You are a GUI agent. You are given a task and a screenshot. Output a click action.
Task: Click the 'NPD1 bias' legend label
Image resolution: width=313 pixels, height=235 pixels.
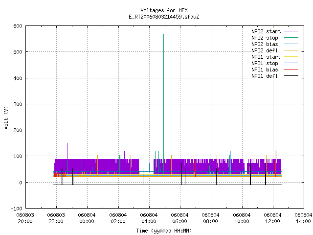click(x=265, y=70)
